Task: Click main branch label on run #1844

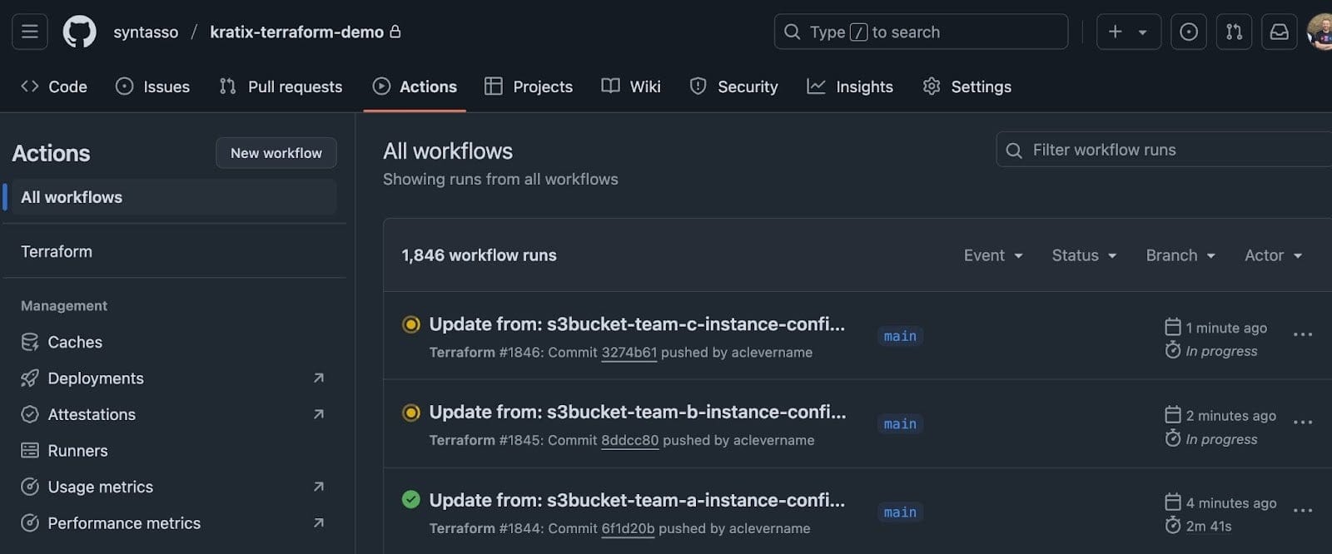Action: pyautogui.click(x=900, y=512)
